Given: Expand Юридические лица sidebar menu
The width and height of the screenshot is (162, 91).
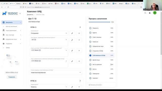Looking at the screenshot, I should pos(12,39).
